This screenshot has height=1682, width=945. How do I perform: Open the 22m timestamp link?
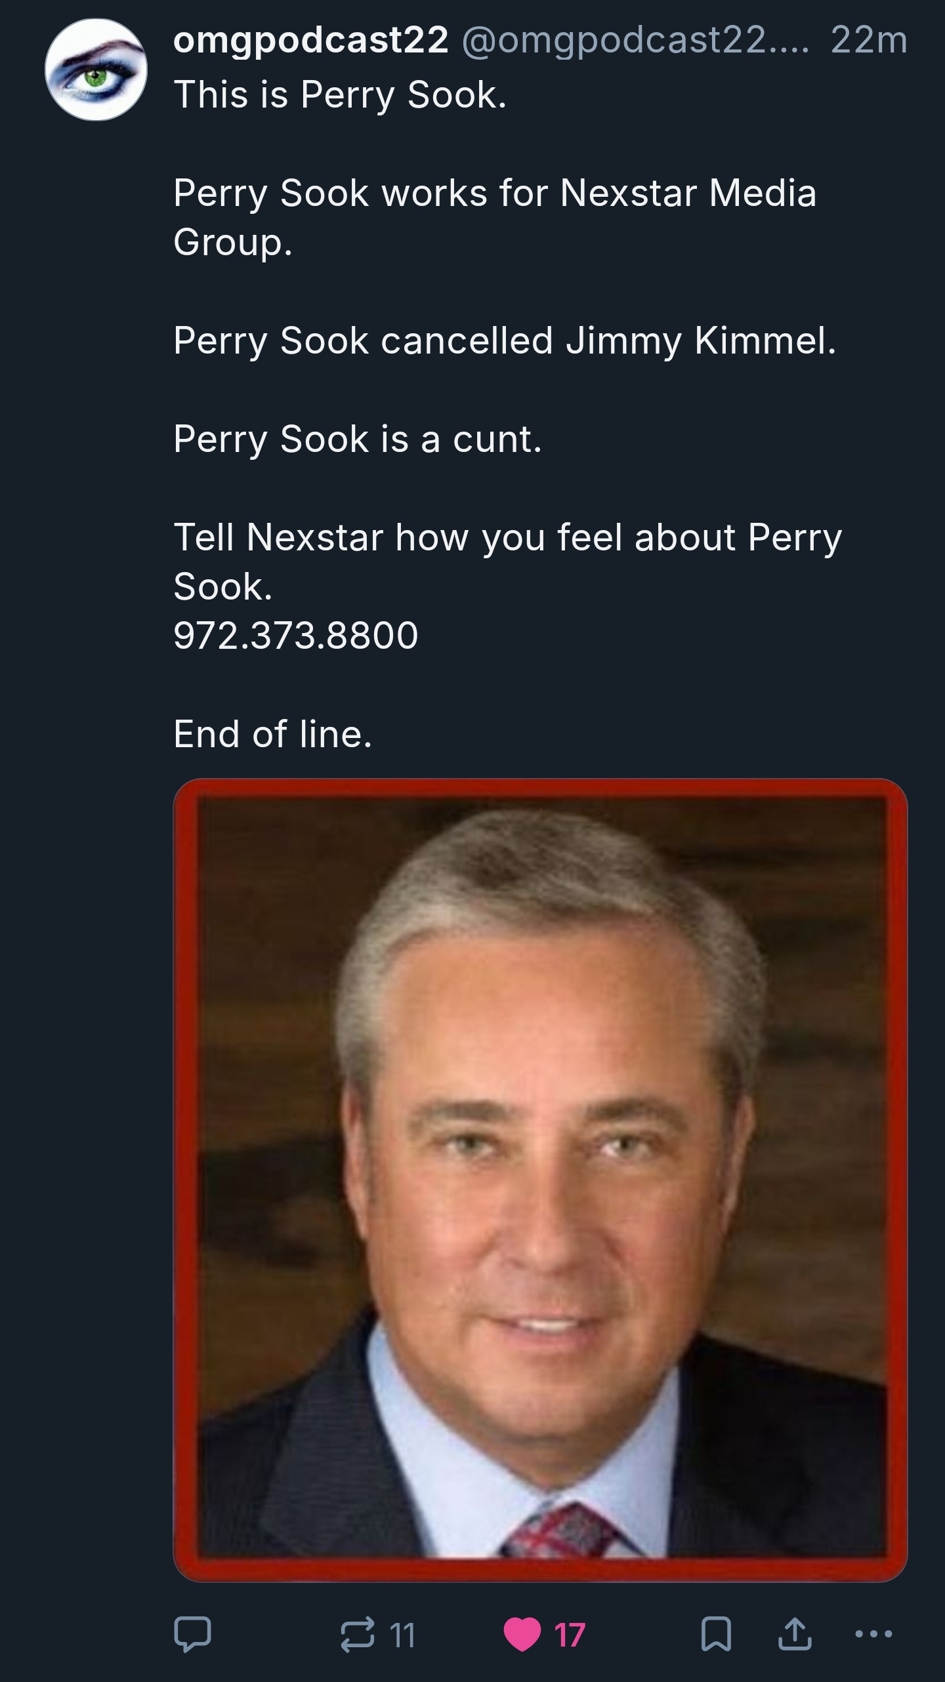pyautogui.click(x=868, y=40)
